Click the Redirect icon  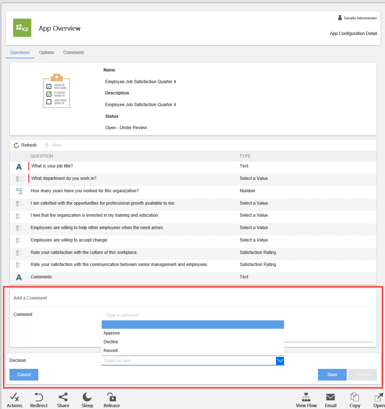(x=39, y=397)
